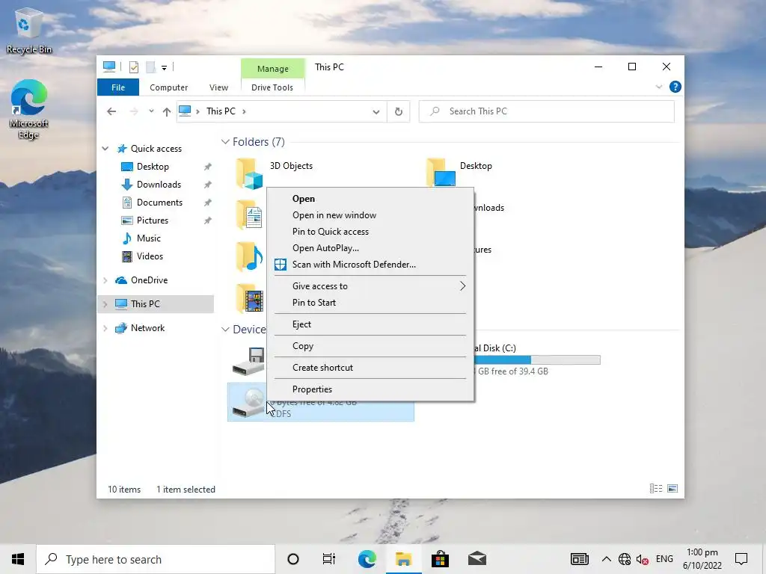Open File Explorer help icon
Viewport: 766px width, 574px height.
coord(675,87)
